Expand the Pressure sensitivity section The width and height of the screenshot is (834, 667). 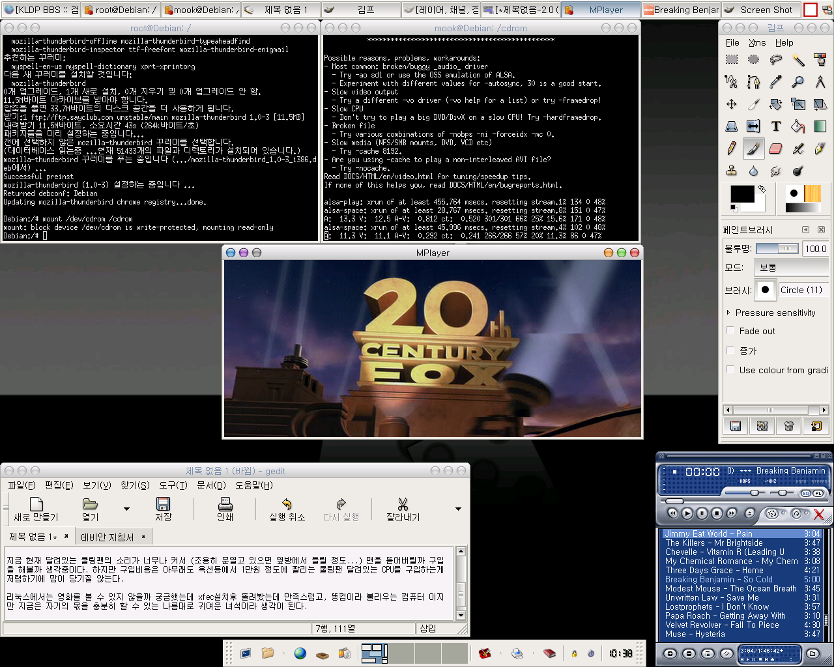pyautogui.click(x=728, y=313)
